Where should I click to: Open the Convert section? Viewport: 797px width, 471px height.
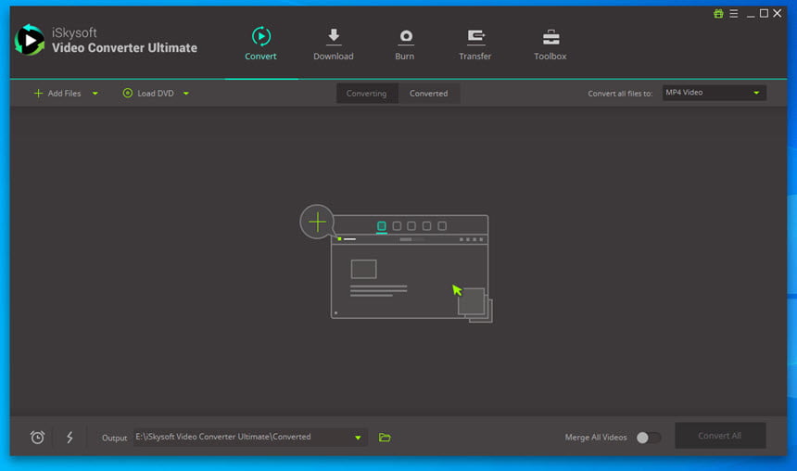click(x=260, y=44)
